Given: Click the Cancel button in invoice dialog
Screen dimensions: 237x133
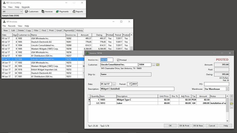Looking at the screenshot, I should click(x=212, y=126).
